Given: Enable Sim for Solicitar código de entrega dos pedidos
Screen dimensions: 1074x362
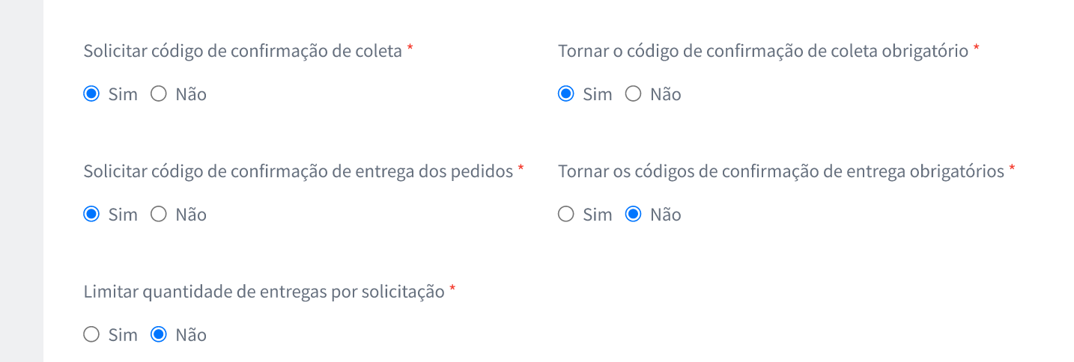Looking at the screenshot, I should point(91,215).
